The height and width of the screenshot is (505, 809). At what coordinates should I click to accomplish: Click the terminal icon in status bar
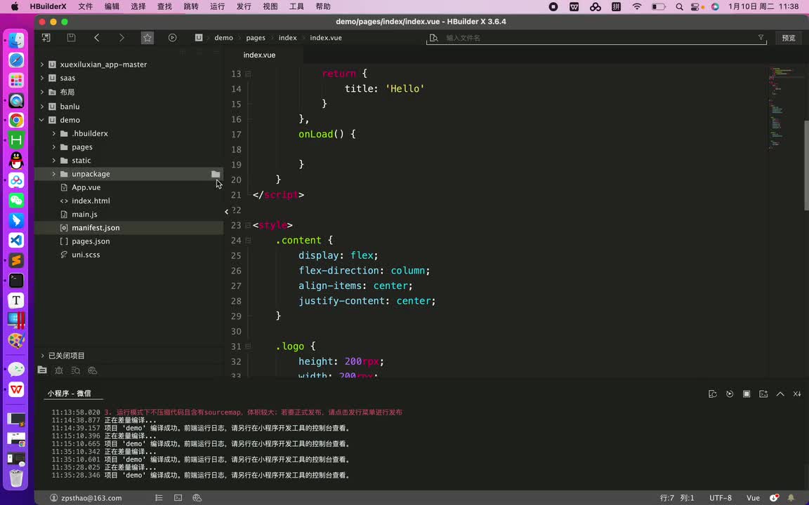coord(178,498)
